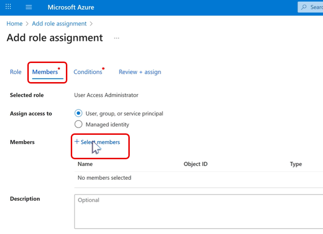Click the Selected role label
This screenshot has height=234, width=323.
point(27,95)
